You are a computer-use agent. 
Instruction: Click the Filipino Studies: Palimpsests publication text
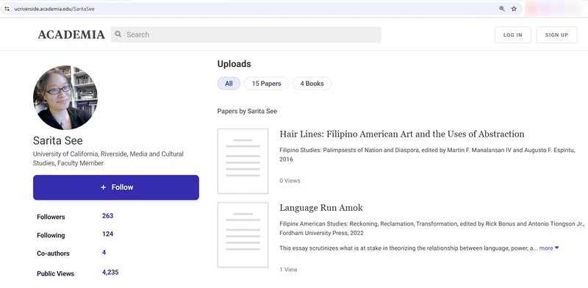pos(428,155)
